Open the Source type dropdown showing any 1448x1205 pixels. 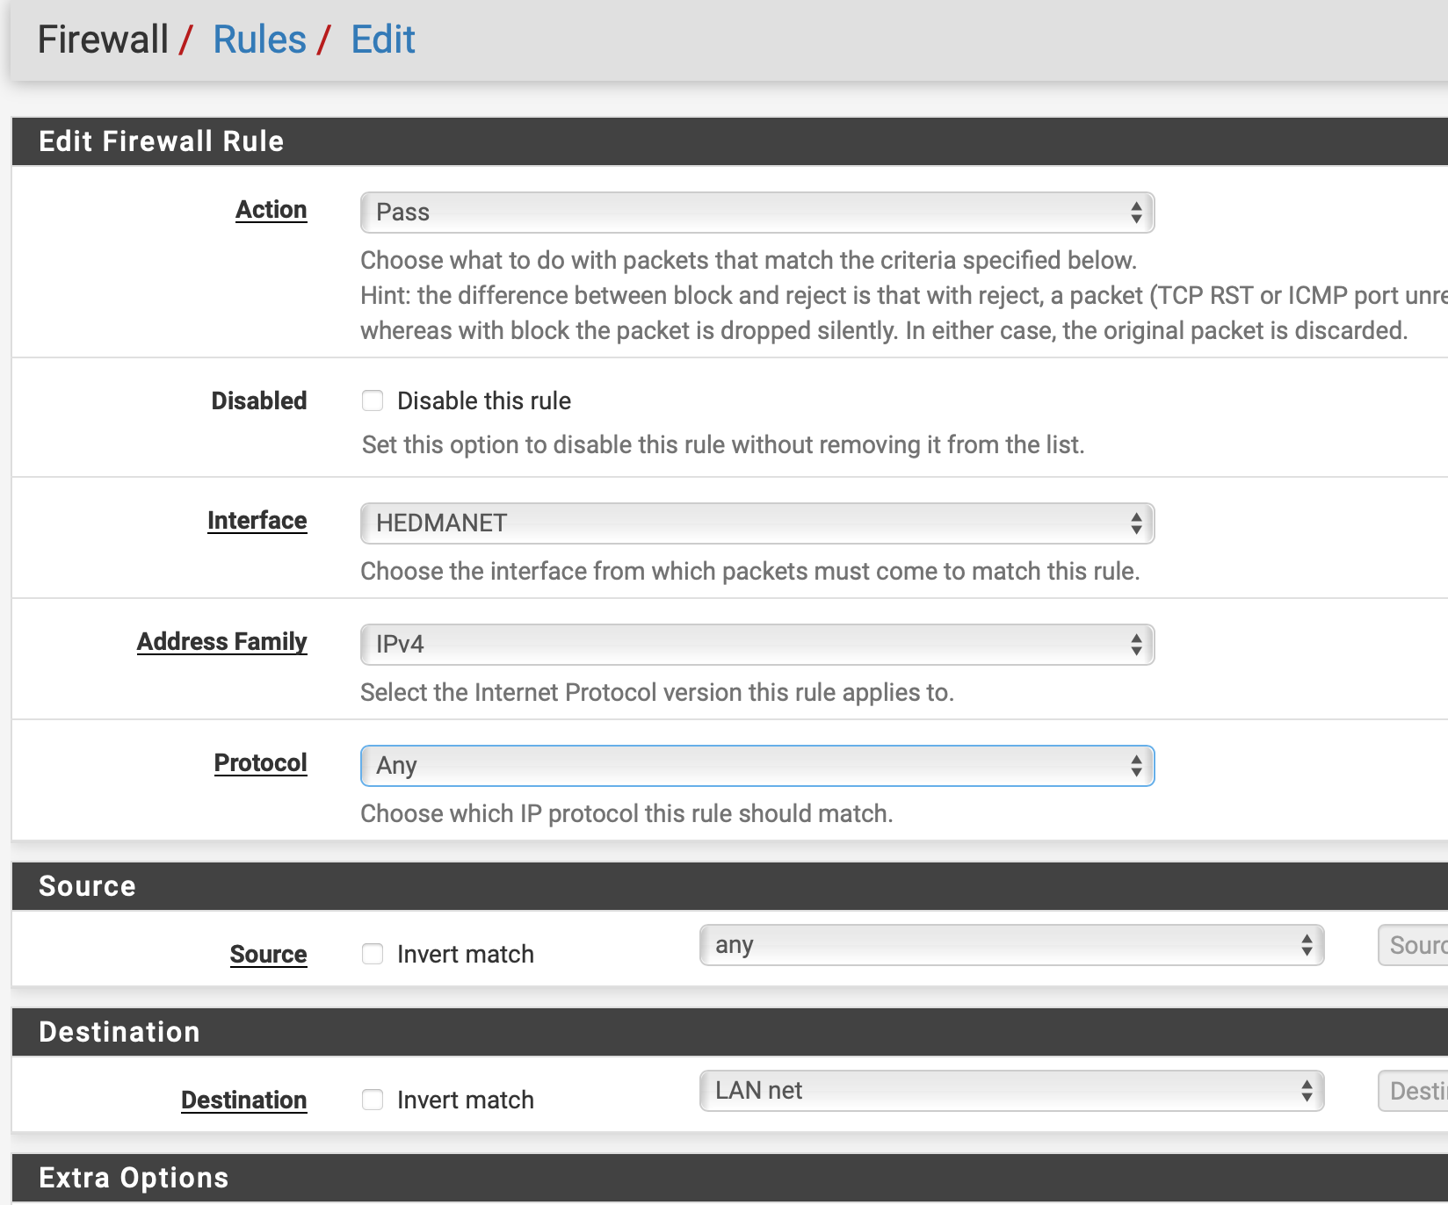1010,946
